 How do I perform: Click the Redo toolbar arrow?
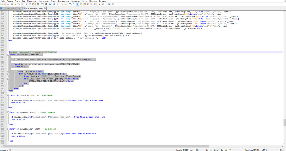(41, 4)
